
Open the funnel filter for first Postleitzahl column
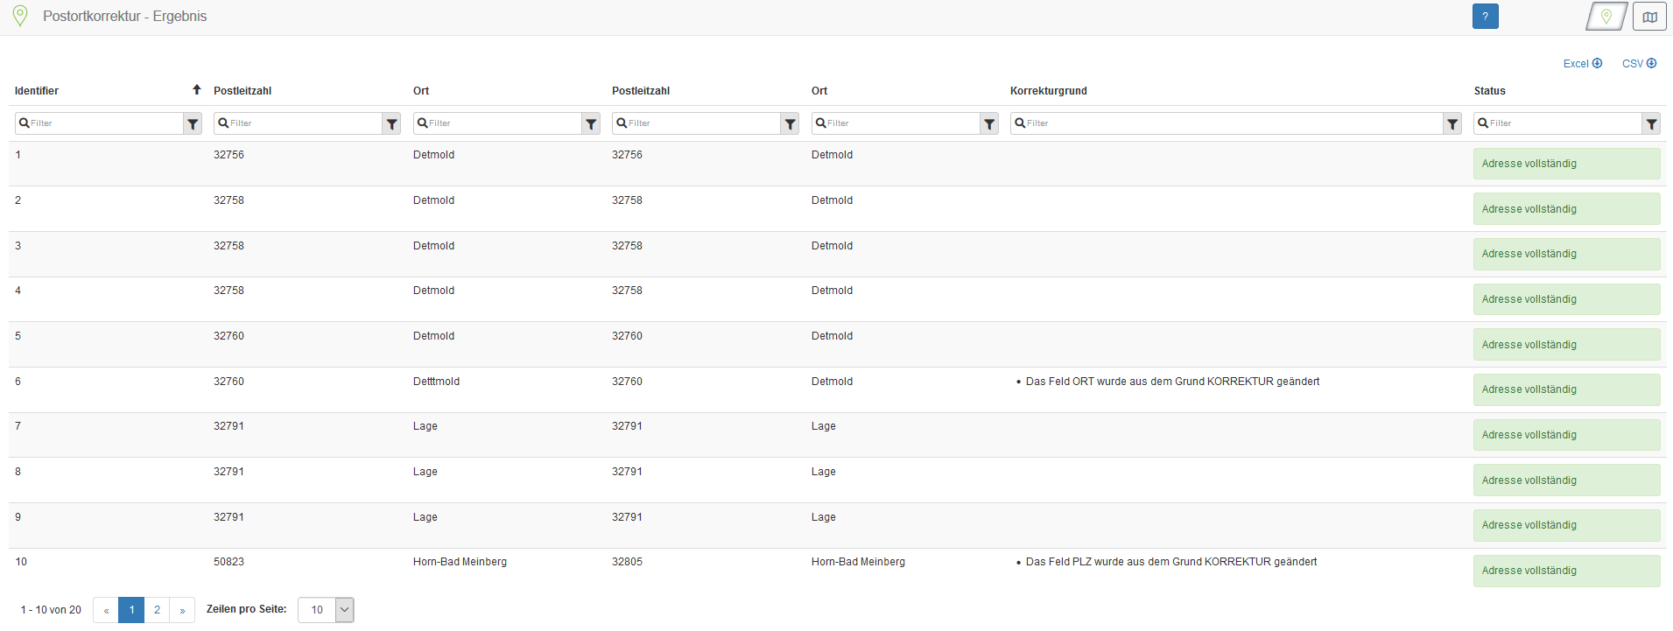coord(392,124)
